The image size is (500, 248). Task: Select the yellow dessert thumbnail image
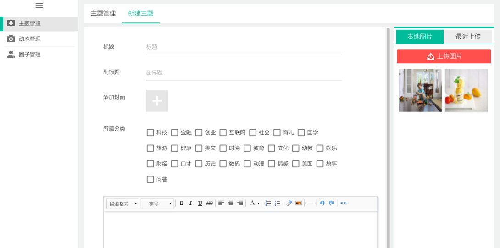click(x=466, y=90)
